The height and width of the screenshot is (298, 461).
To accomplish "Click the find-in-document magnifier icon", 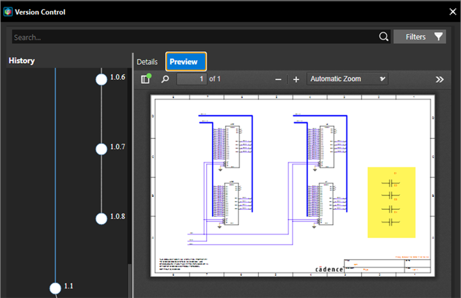I will pyautogui.click(x=165, y=79).
